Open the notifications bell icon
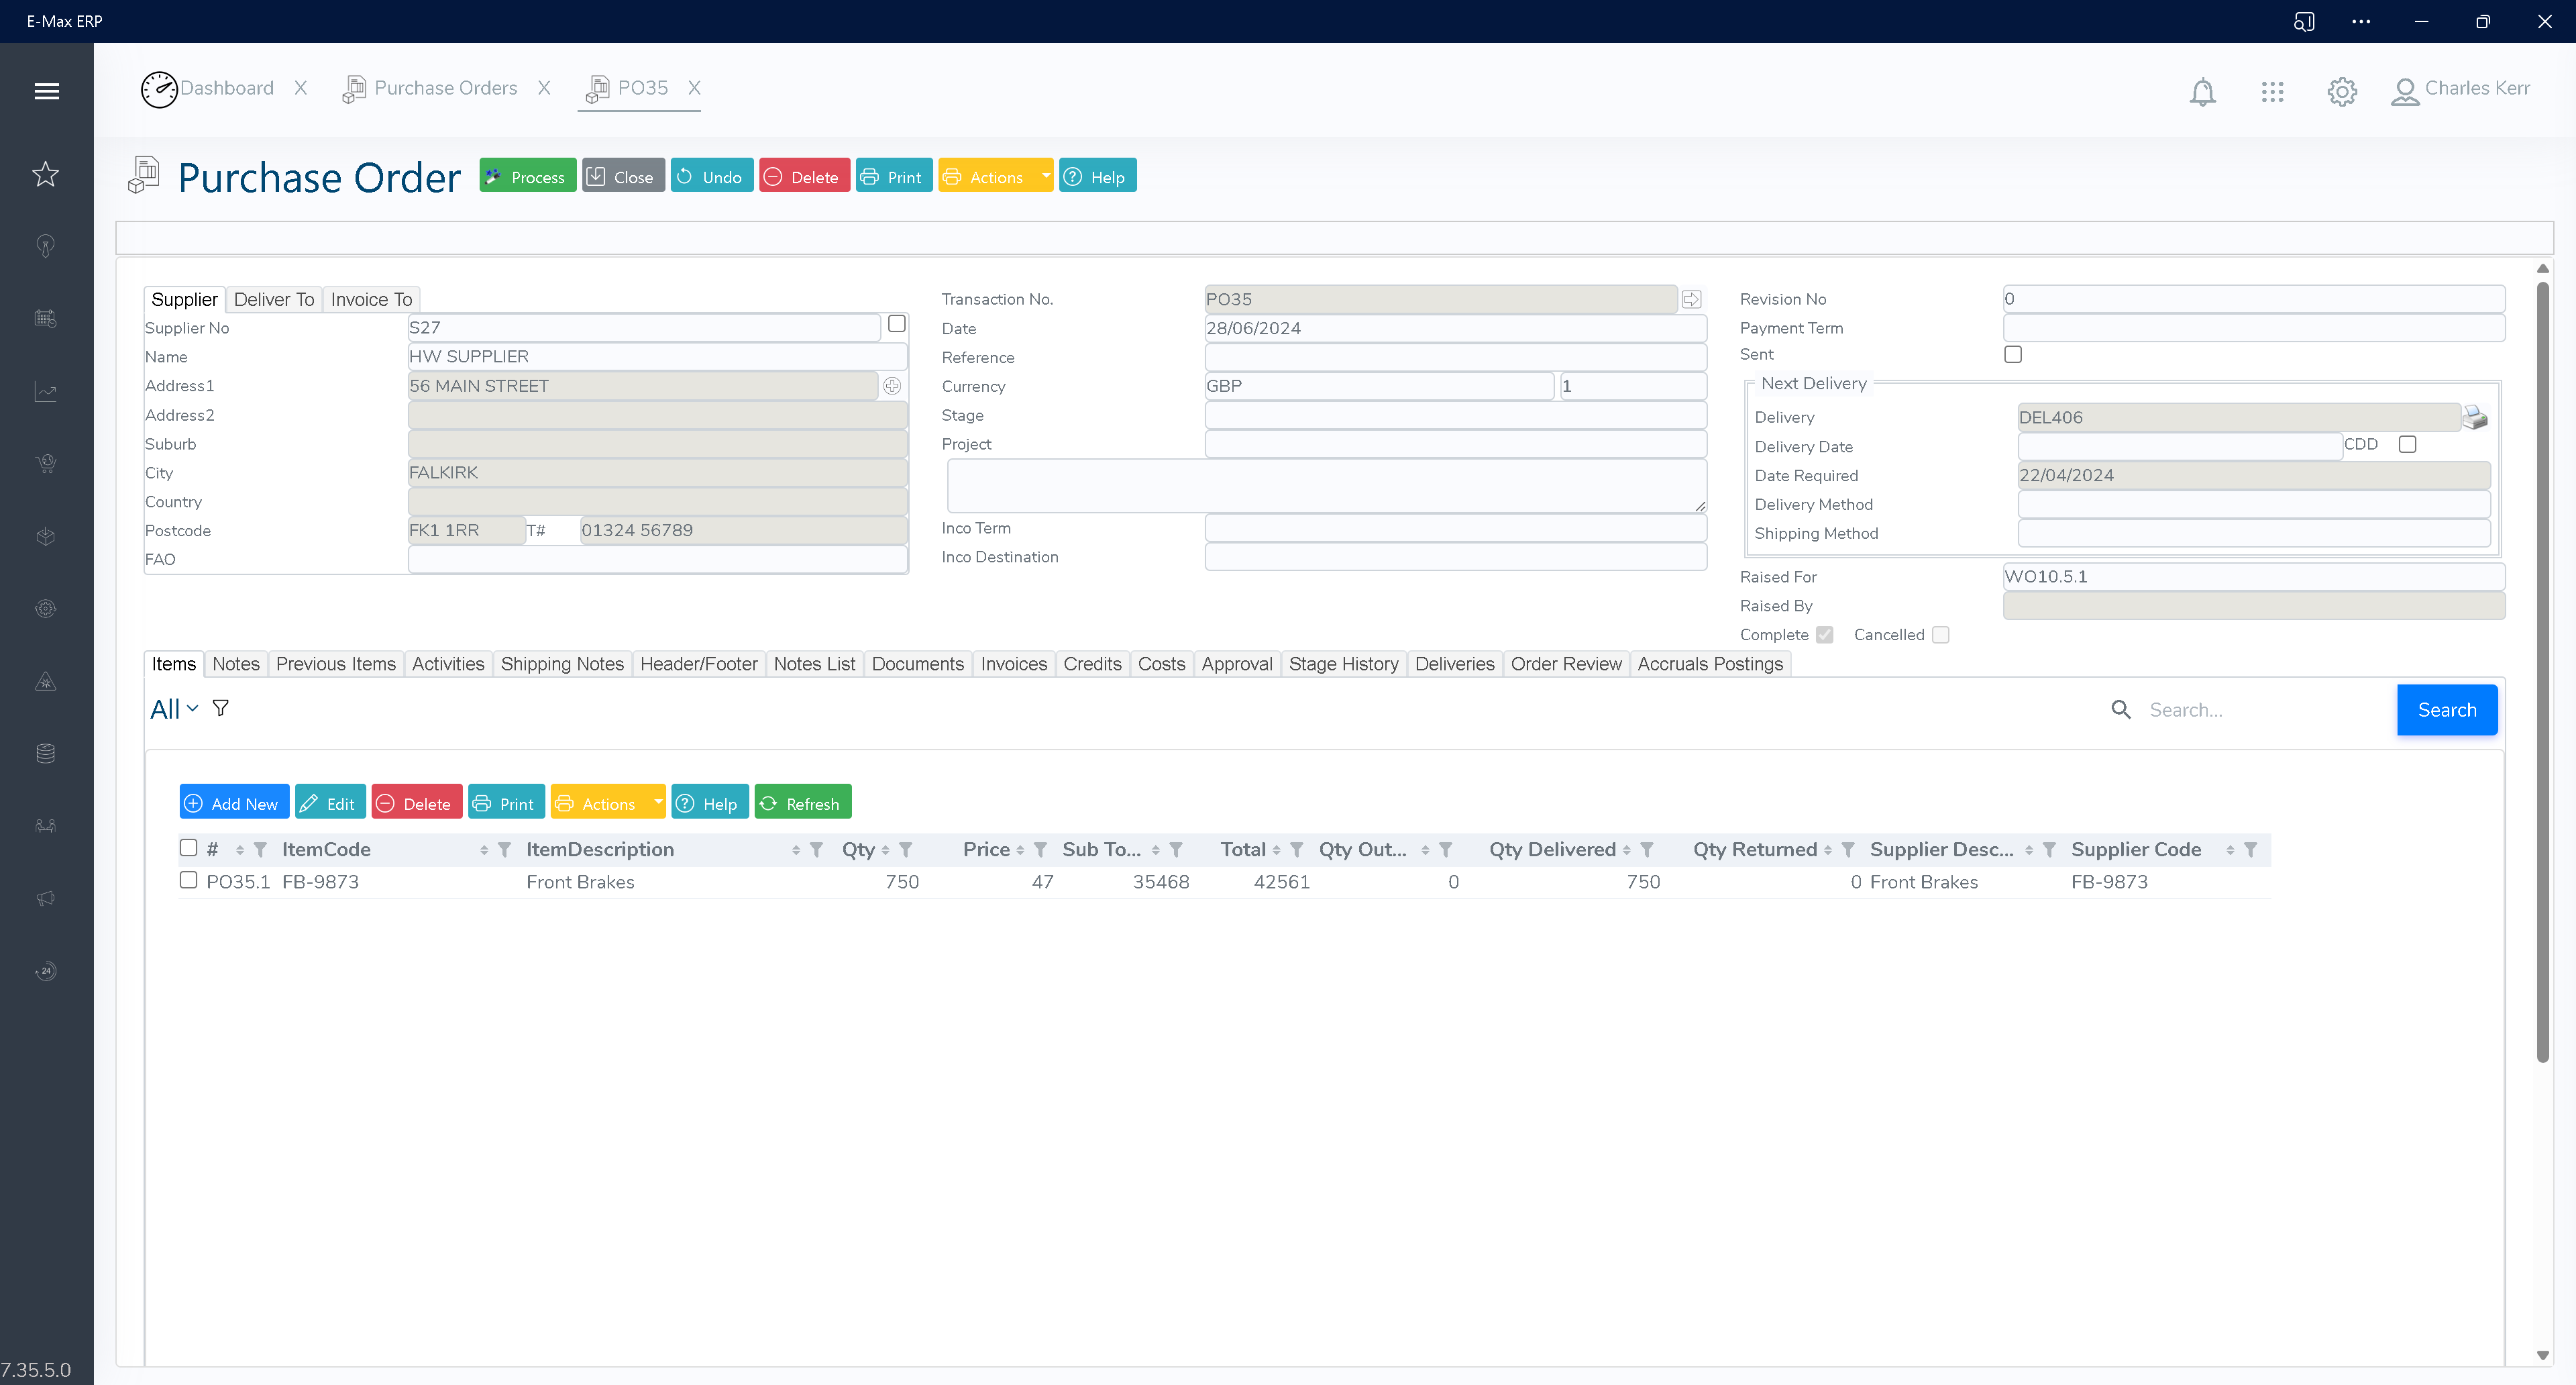2576x1385 pixels. (x=2203, y=91)
